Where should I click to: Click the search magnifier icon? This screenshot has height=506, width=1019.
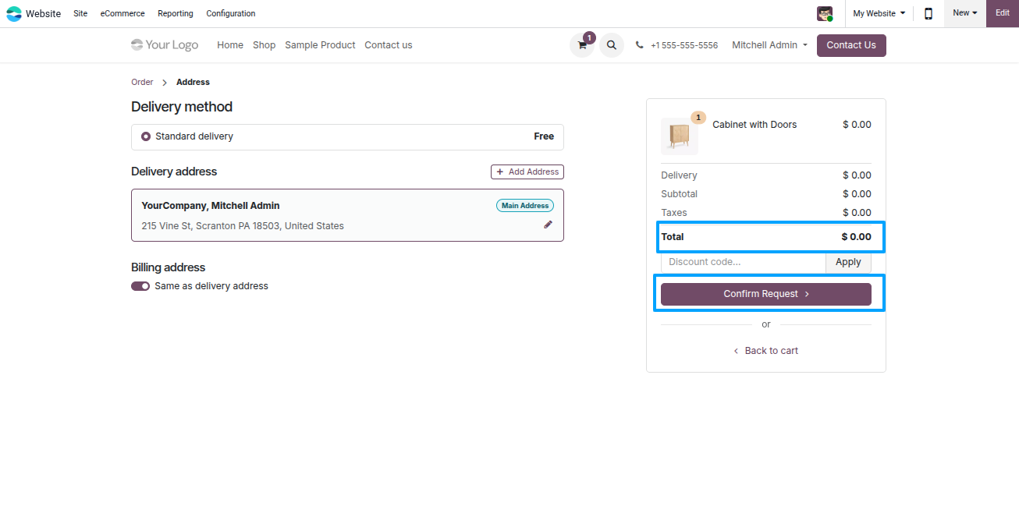(x=612, y=45)
